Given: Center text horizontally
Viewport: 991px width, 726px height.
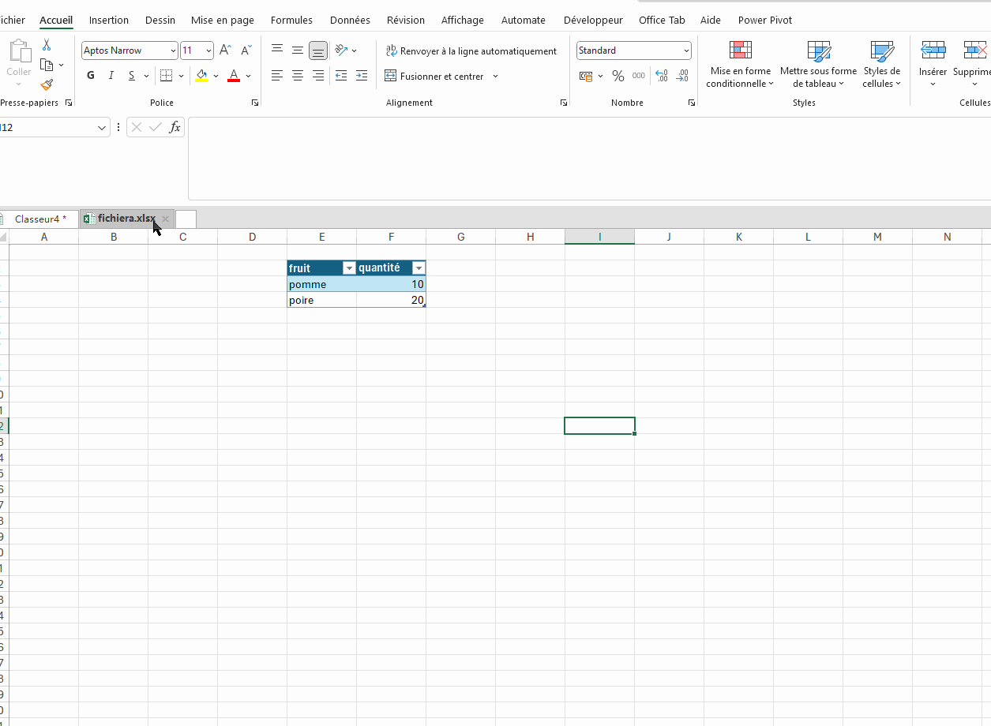Looking at the screenshot, I should (298, 76).
